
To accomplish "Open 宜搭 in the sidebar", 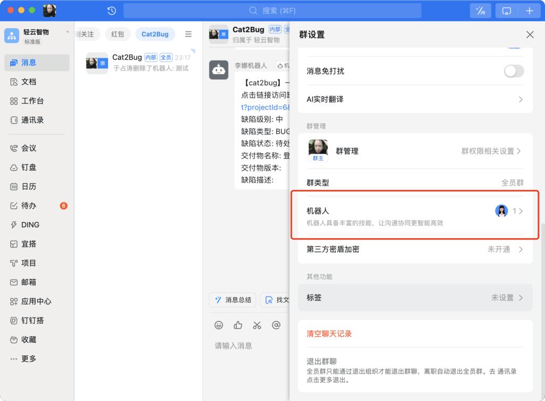I will click(37, 244).
